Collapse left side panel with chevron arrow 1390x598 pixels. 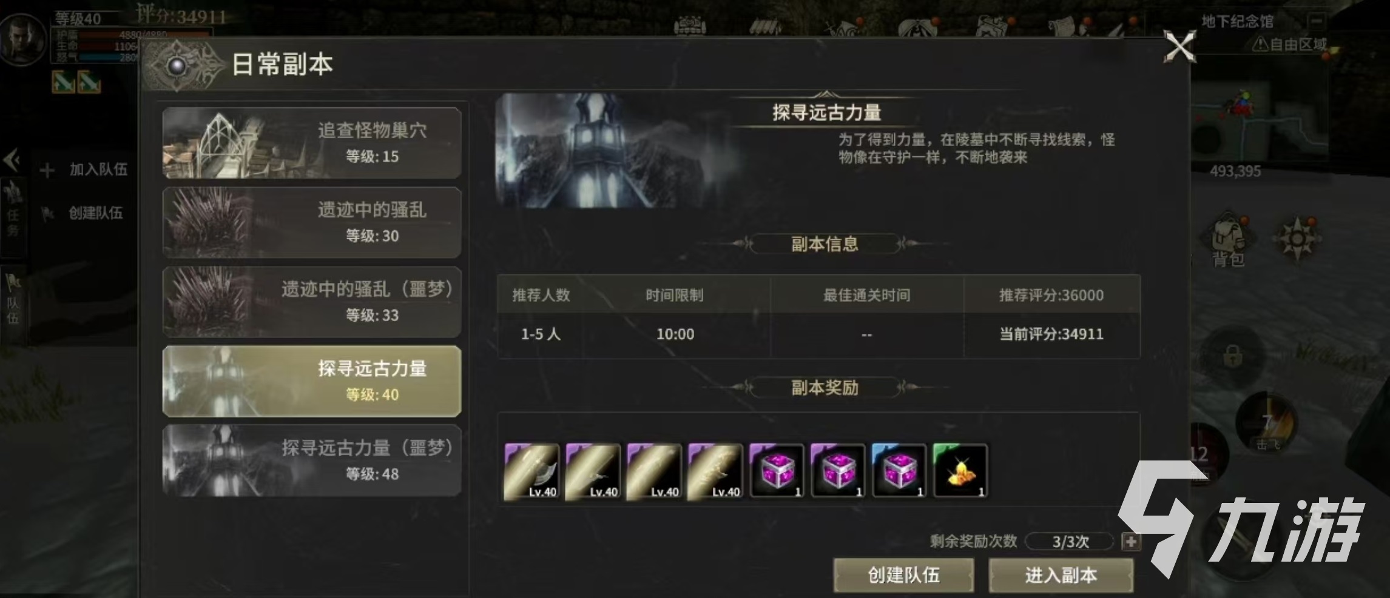(x=12, y=161)
